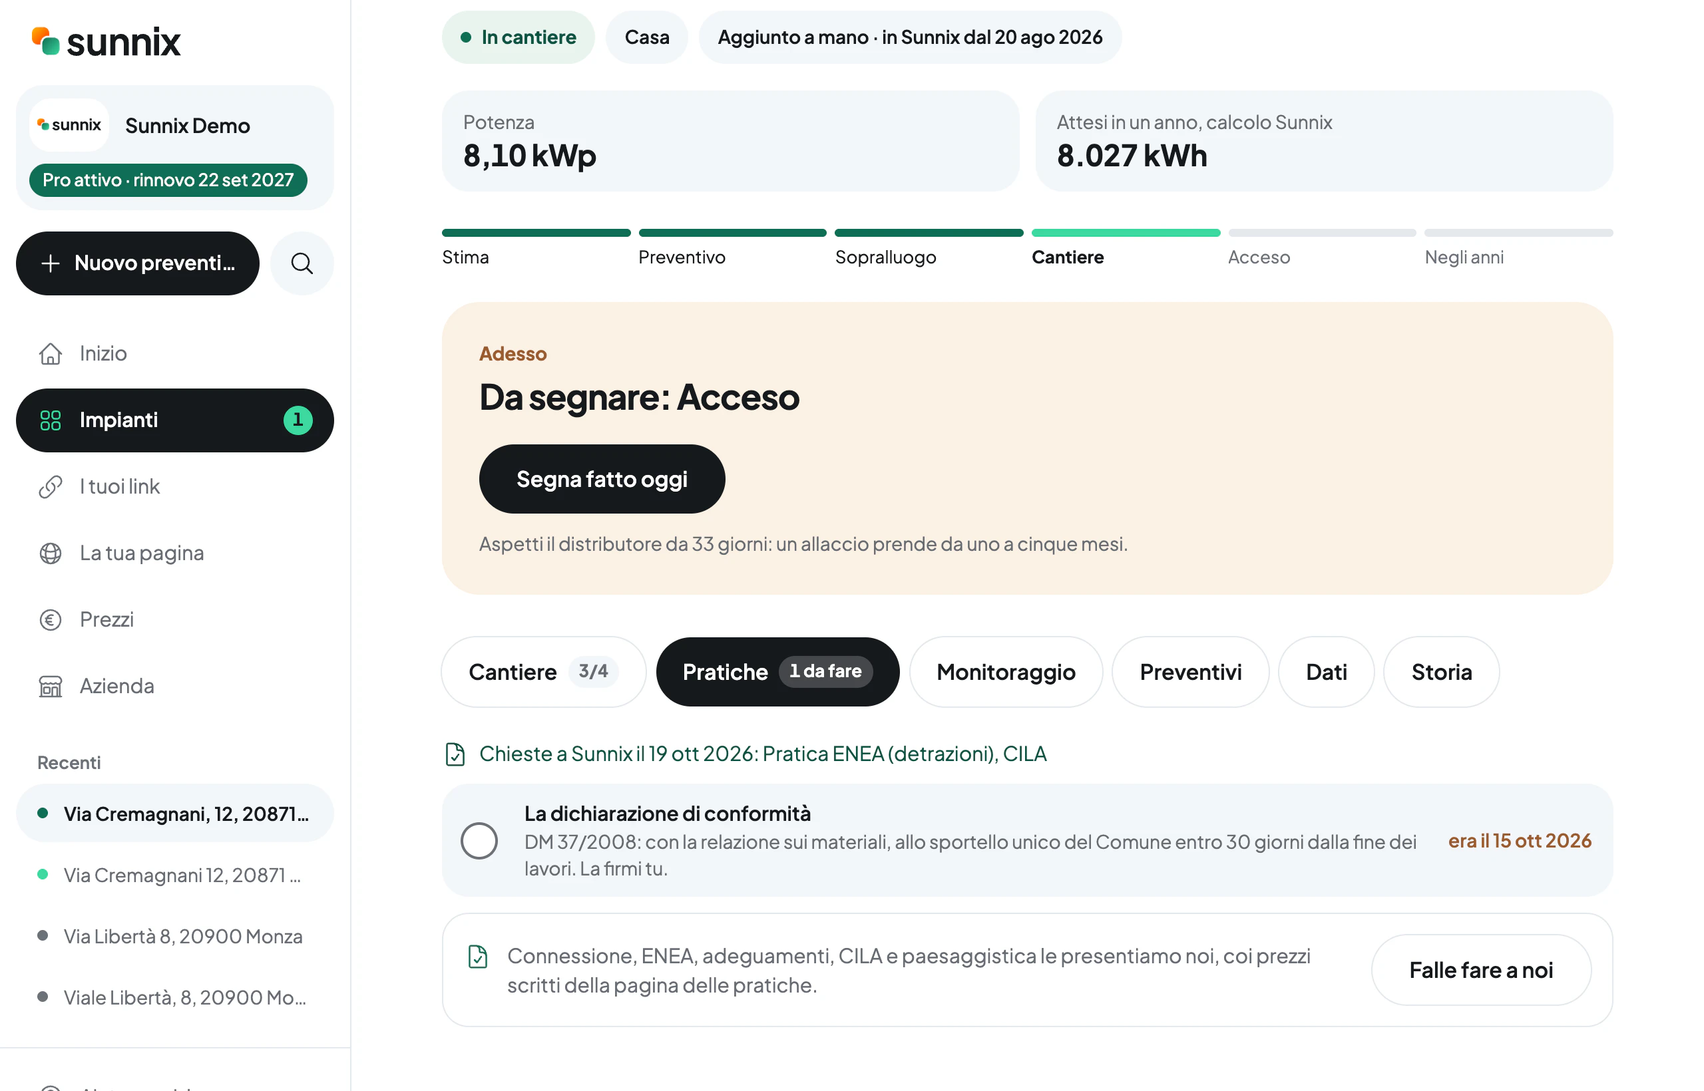Click the document icon beside Chieste a Sunnix
Screen dimensions: 1704x1091
455,754
